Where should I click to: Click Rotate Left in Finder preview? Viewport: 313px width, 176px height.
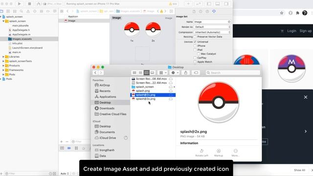tap(201, 153)
